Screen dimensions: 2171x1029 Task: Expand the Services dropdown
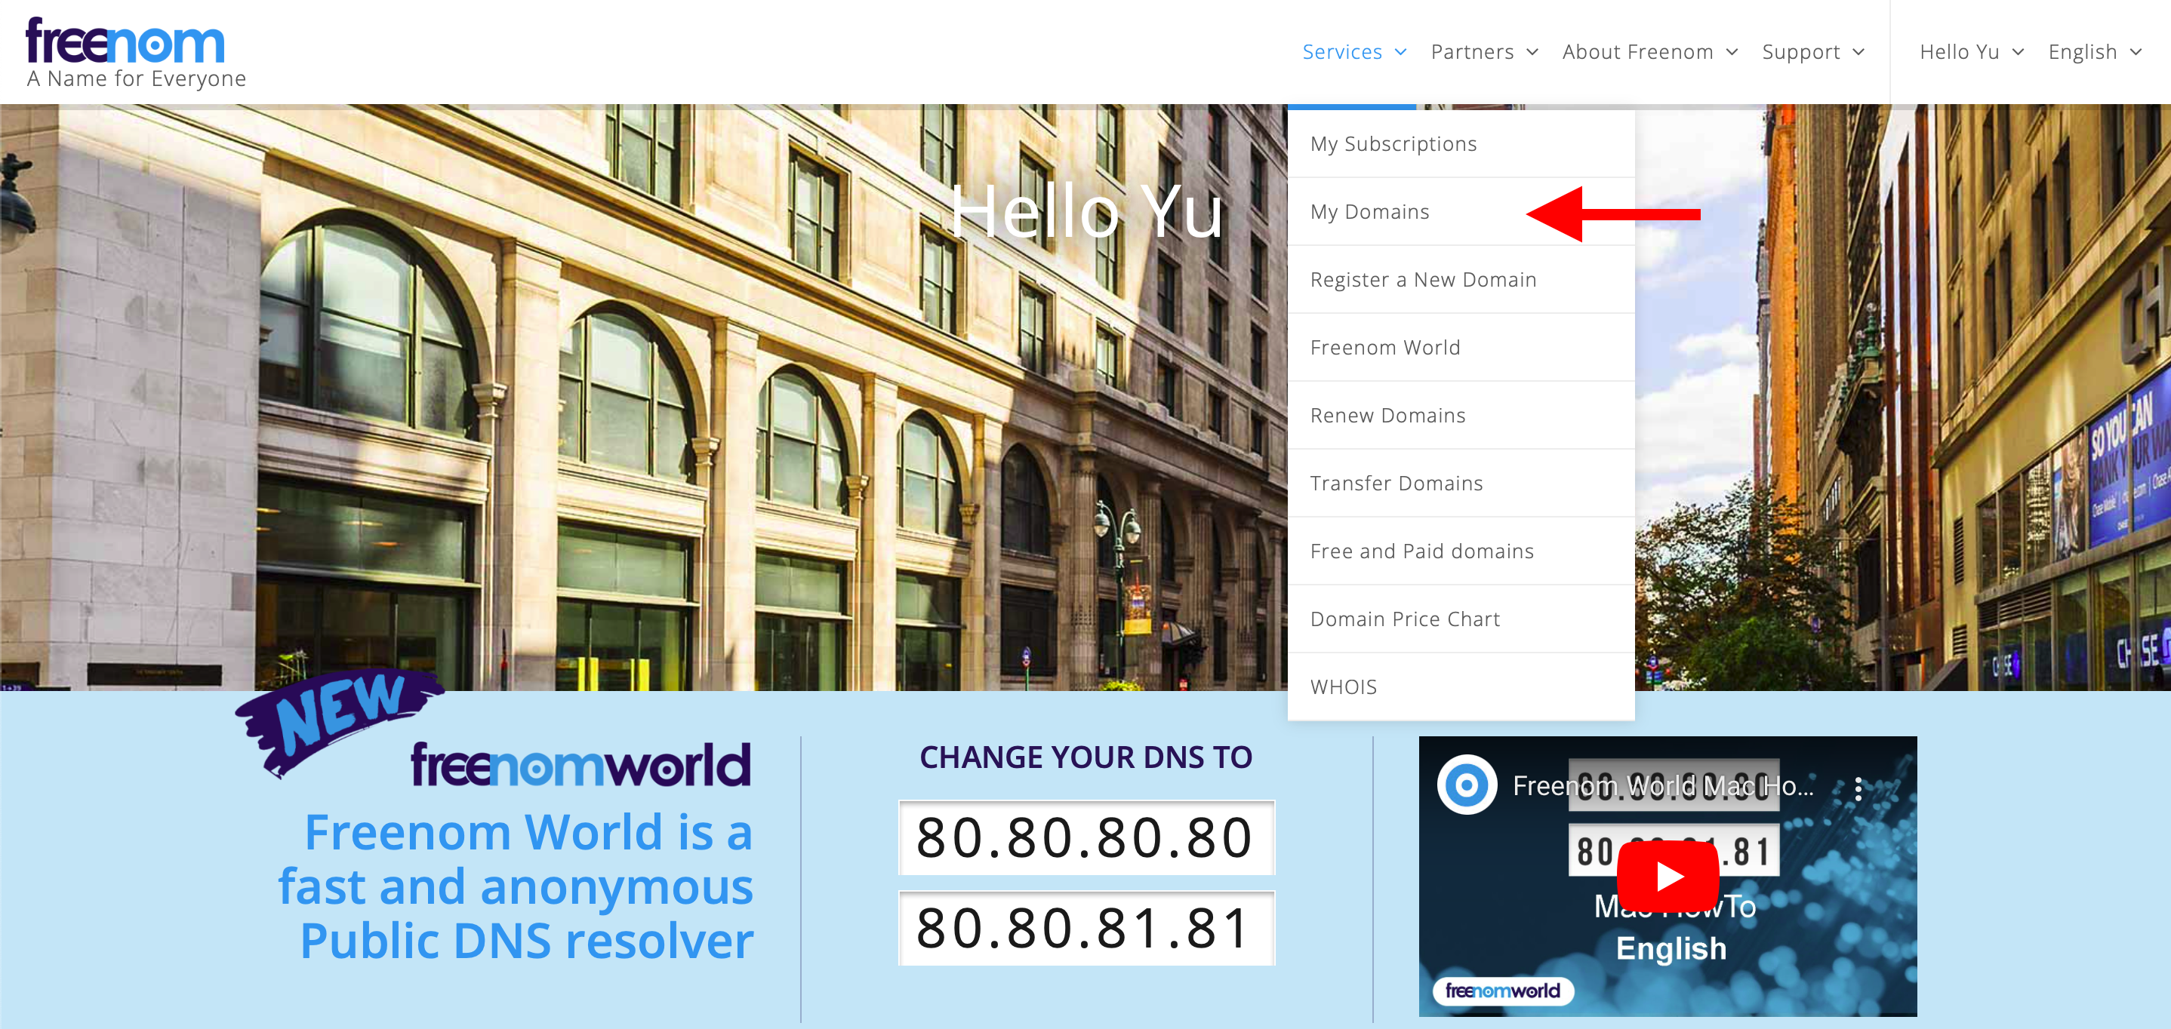pos(1353,52)
